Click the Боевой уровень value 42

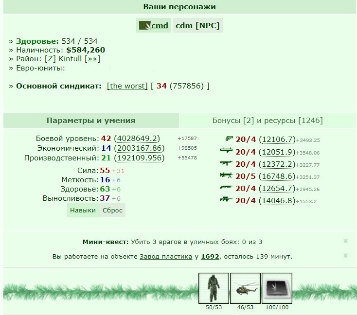[x=106, y=139]
